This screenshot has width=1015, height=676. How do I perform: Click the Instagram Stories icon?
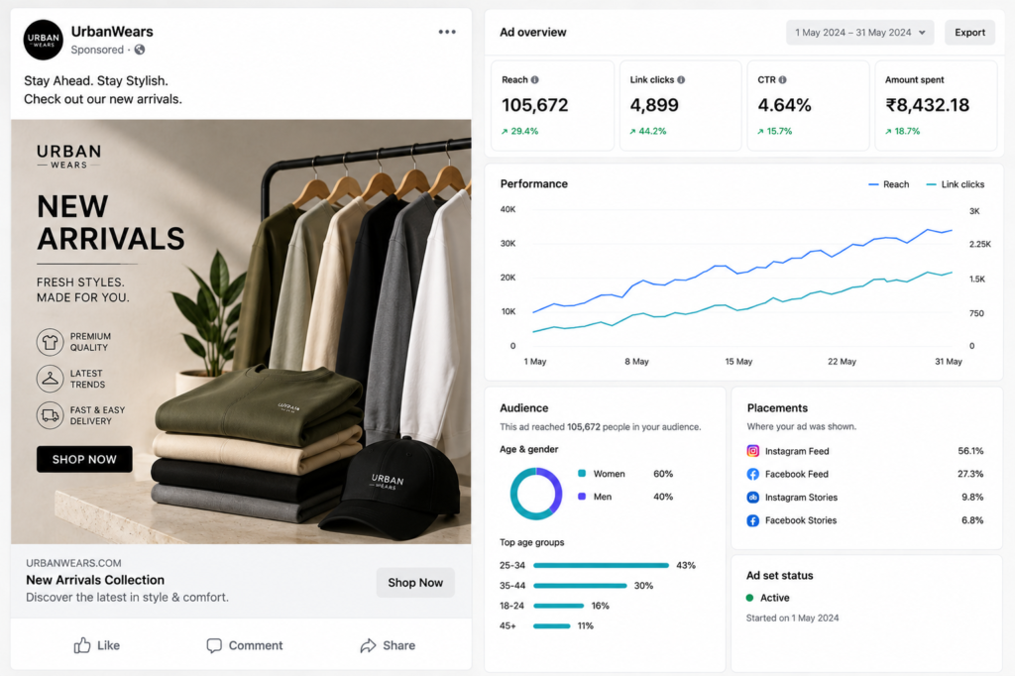[753, 498]
